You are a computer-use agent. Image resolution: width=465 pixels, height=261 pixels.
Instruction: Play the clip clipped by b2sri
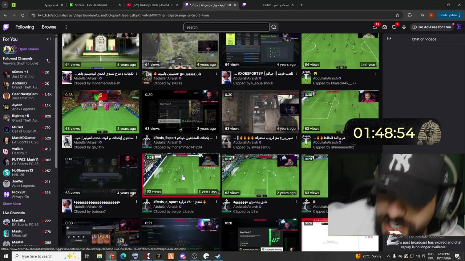(x=260, y=175)
